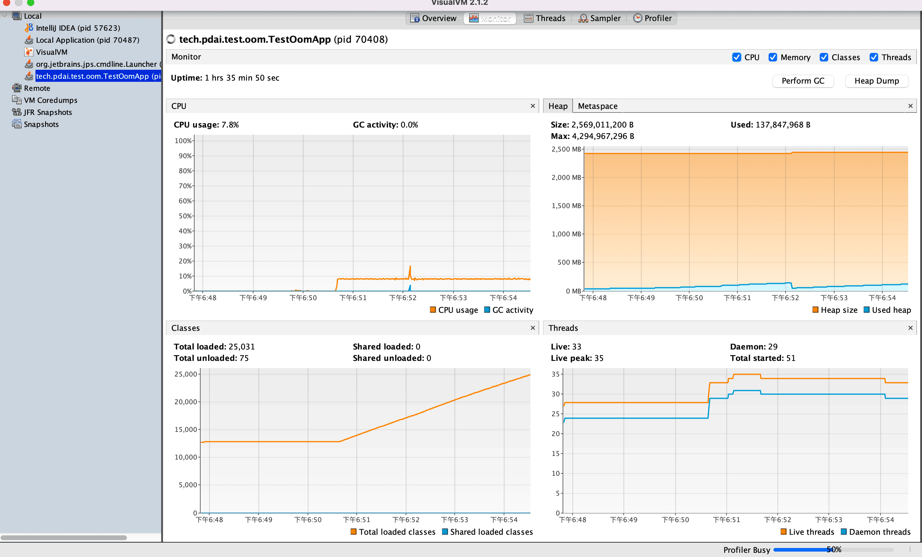Uncheck the CPU checkbox
The height and width of the screenshot is (557, 922).
(x=736, y=57)
